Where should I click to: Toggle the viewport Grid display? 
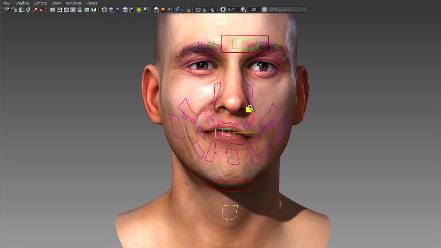(x=52, y=10)
